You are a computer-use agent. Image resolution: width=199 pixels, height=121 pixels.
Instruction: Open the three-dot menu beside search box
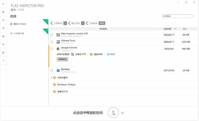(193, 16)
